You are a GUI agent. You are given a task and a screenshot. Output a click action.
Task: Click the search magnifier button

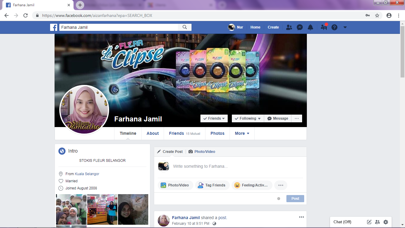pos(185,27)
